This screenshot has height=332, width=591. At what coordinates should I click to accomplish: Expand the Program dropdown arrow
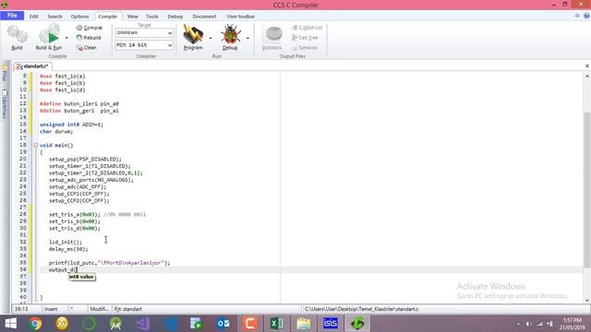tap(211, 38)
